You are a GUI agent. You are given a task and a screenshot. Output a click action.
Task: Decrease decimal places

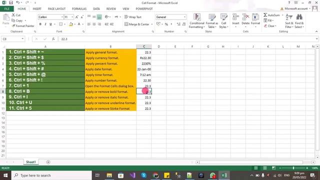(184, 24)
